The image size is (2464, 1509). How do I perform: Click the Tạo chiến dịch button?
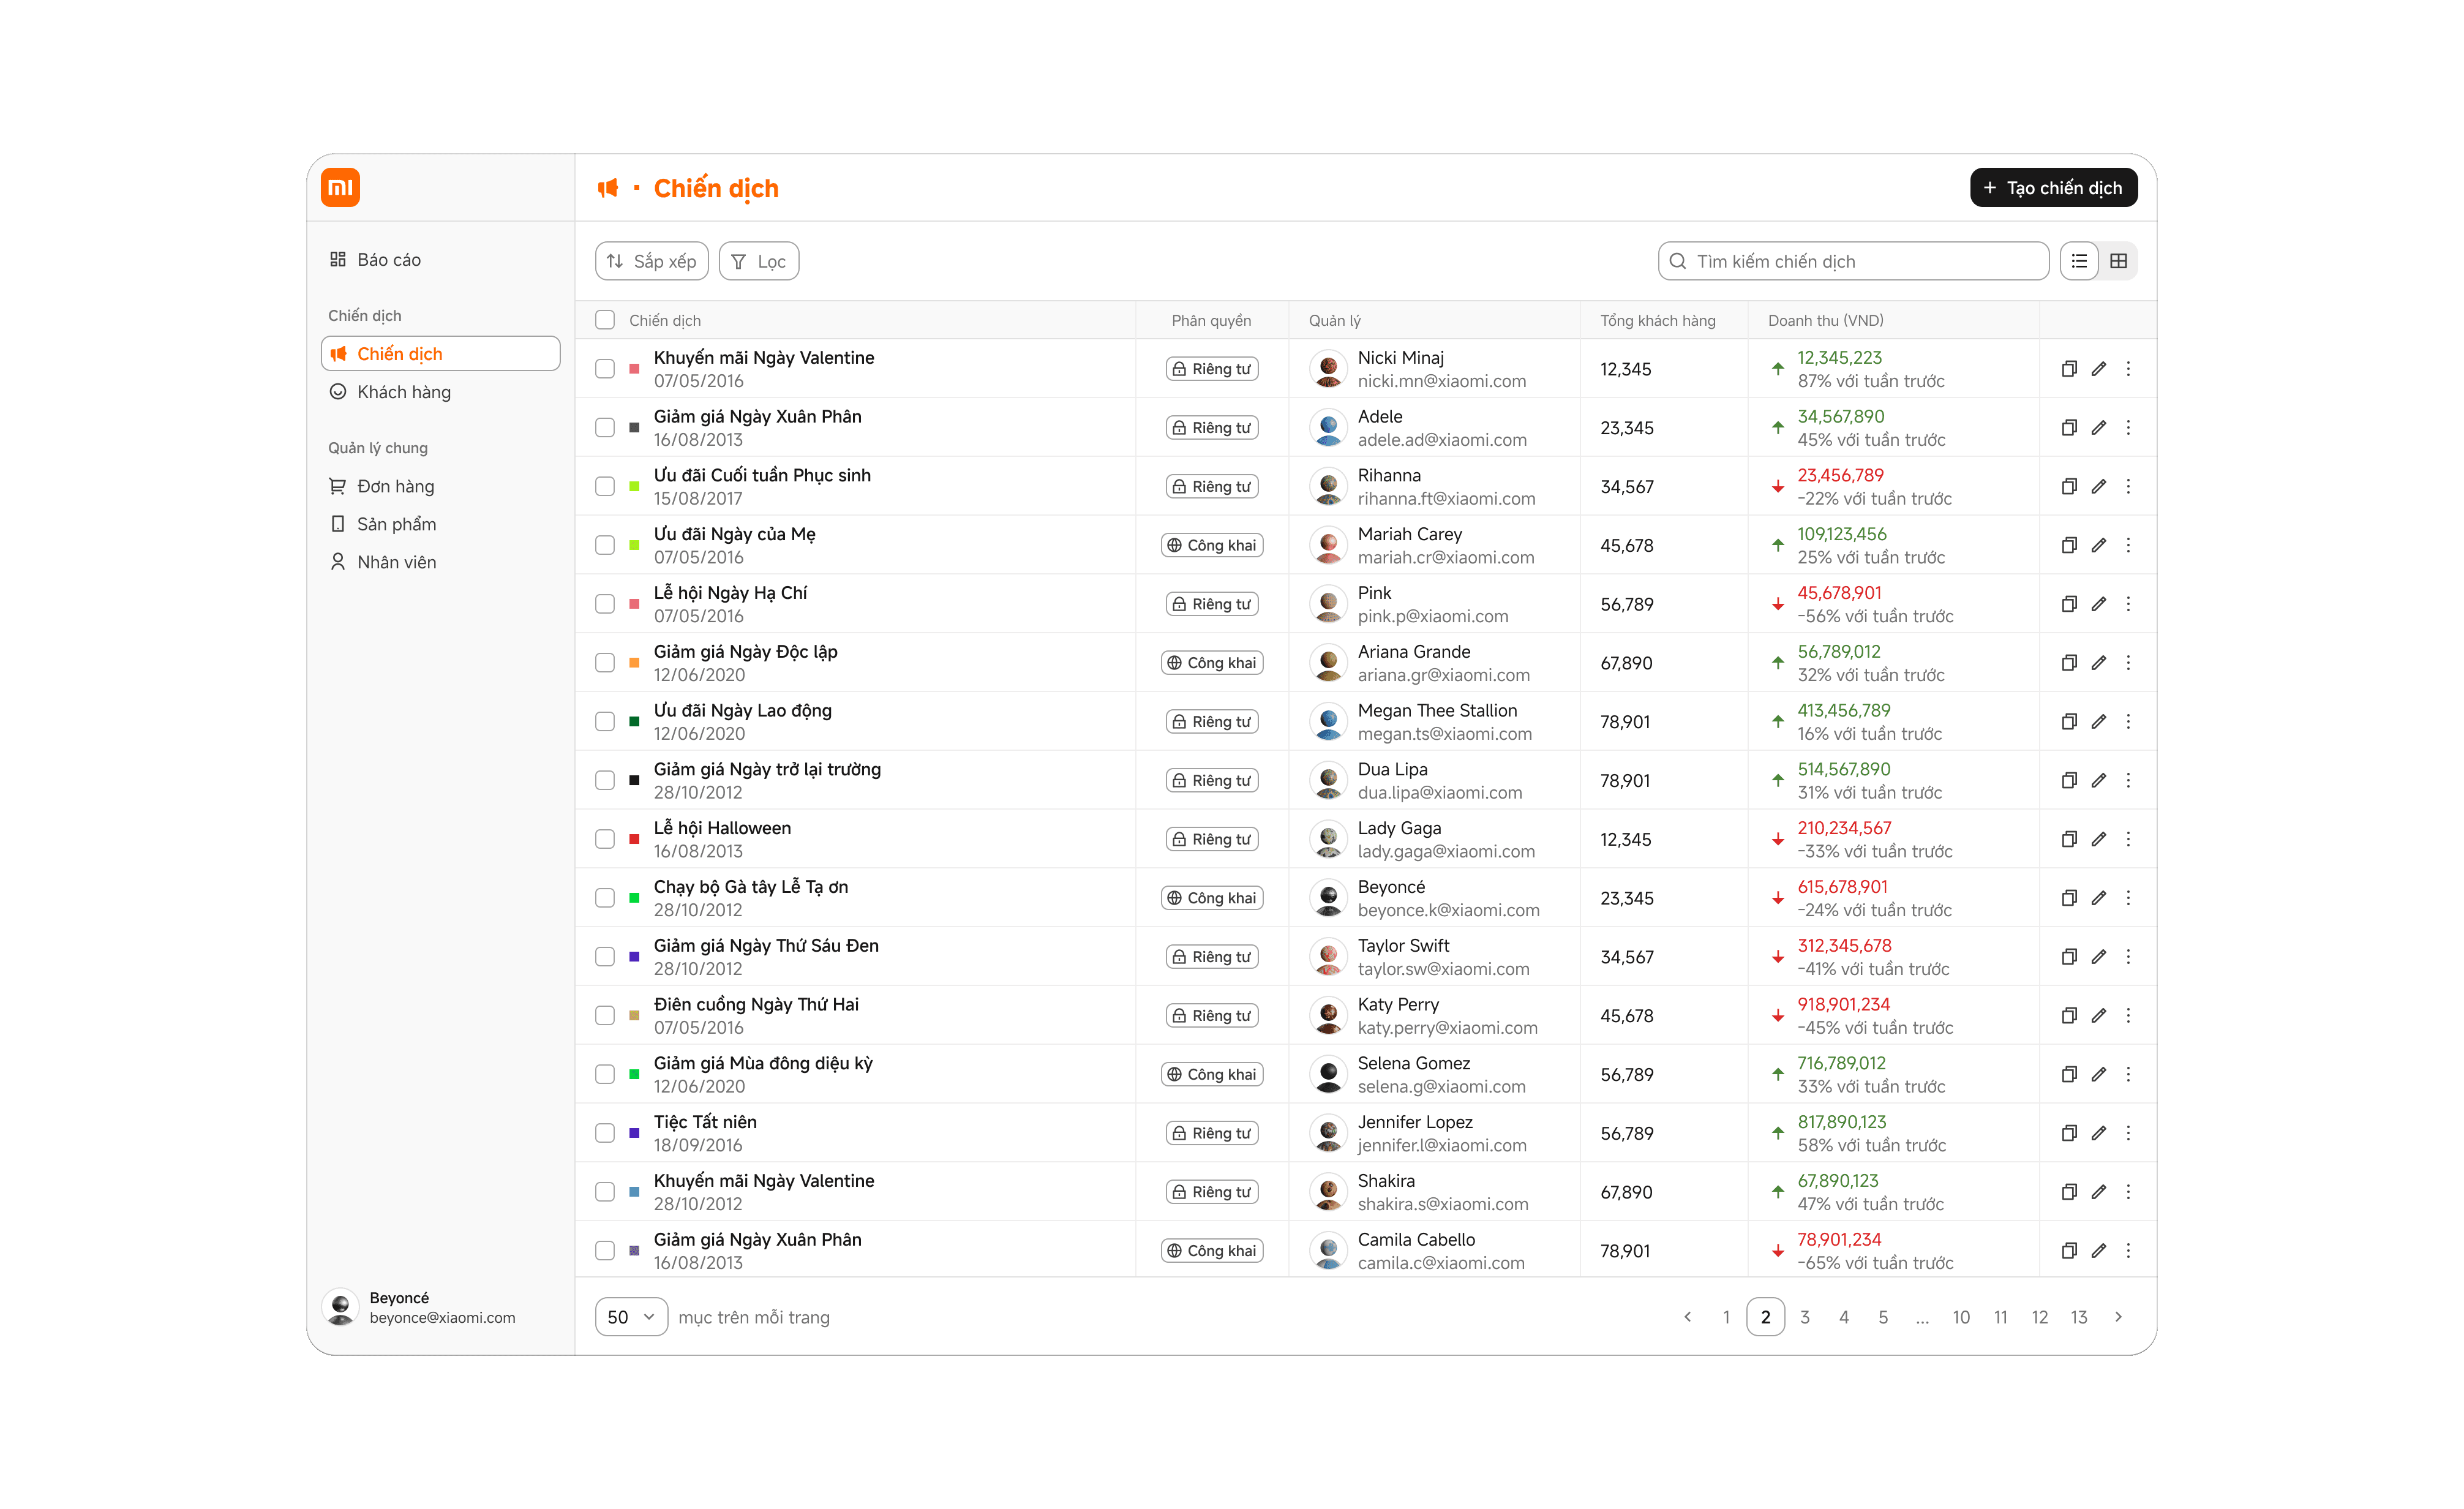2053,188
